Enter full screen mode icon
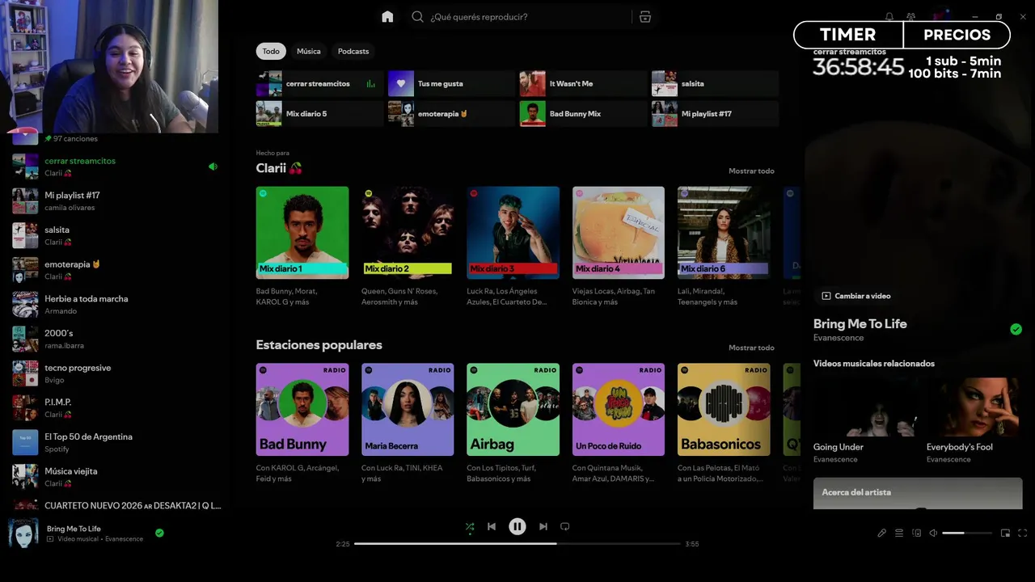This screenshot has width=1035, height=582. pyautogui.click(x=1022, y=533)
